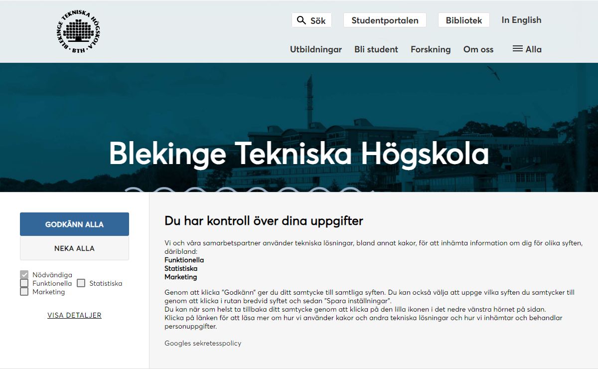Image resolution: width=598 pixels, height=369 pixels.
Task: Switch the site to In English
Action: tap(521, 20)
